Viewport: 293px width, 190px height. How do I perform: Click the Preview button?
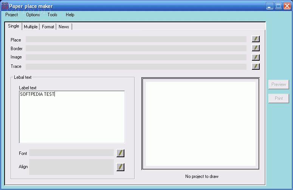pos(279,84)
